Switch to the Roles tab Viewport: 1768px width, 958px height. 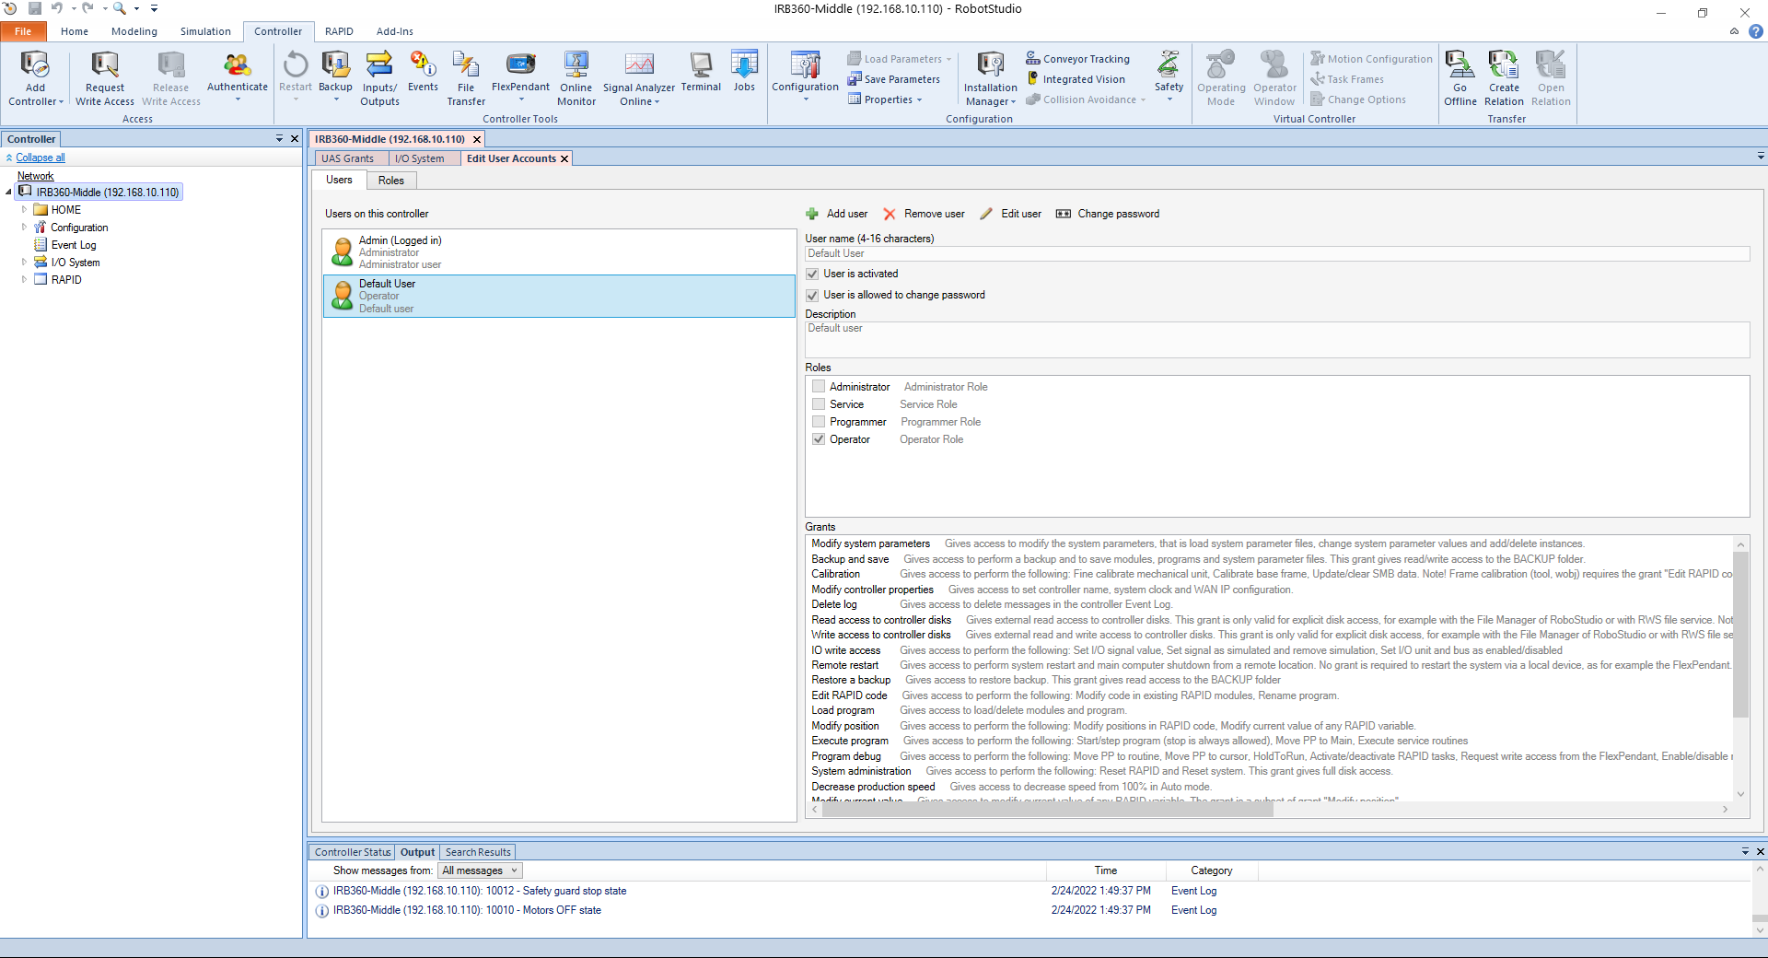[391, 181]
